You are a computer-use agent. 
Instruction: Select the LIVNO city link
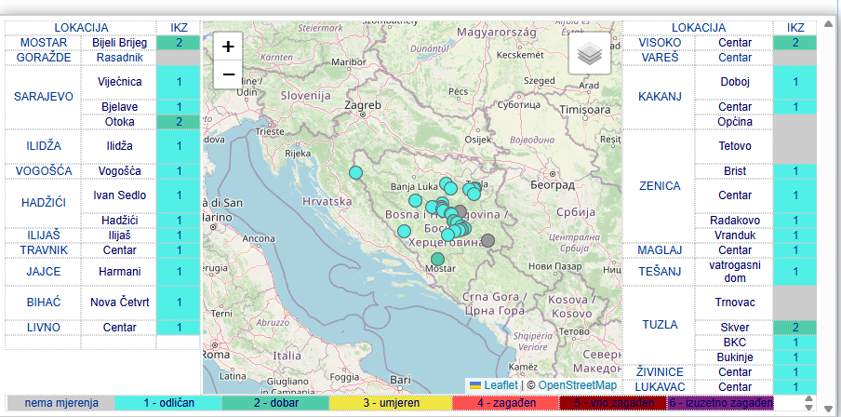click(x=44, y=328)
